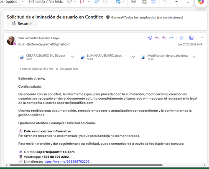Open the flag options dropdown arrow
The image size is (209, 169).
tap(89, 2)
